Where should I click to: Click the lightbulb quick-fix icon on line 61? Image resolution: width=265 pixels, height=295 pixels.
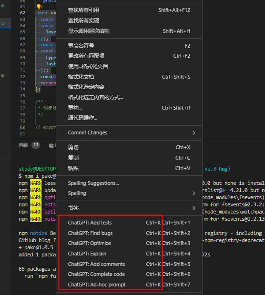(39, 7)
